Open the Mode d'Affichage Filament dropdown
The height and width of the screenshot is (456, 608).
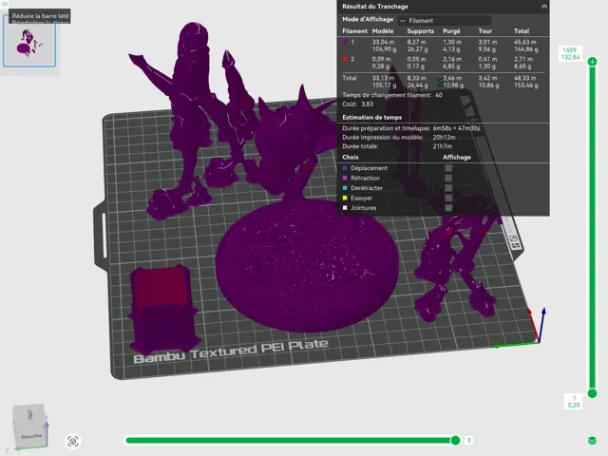tap(445, 20)
